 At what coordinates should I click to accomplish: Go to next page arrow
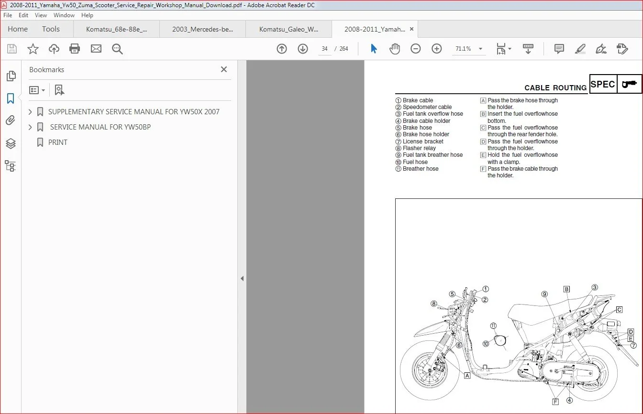tap(303, 49)
